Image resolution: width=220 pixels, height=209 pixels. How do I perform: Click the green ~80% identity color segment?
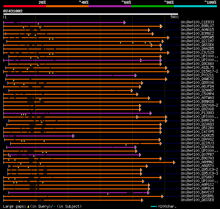click(153, 6)
